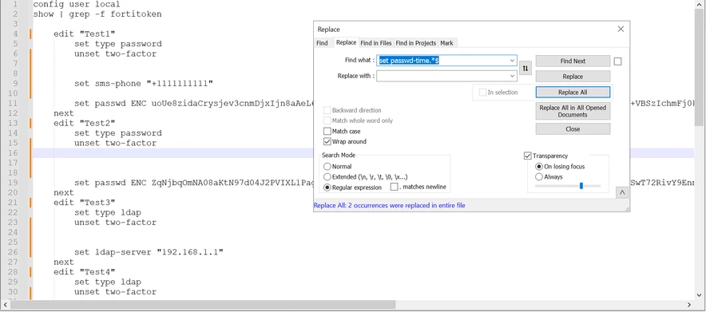Click the 'next' text on line 12

tap(64, 113)
